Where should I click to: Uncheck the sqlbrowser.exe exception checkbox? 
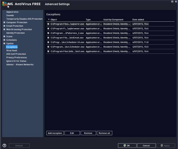tap(48, 29)
